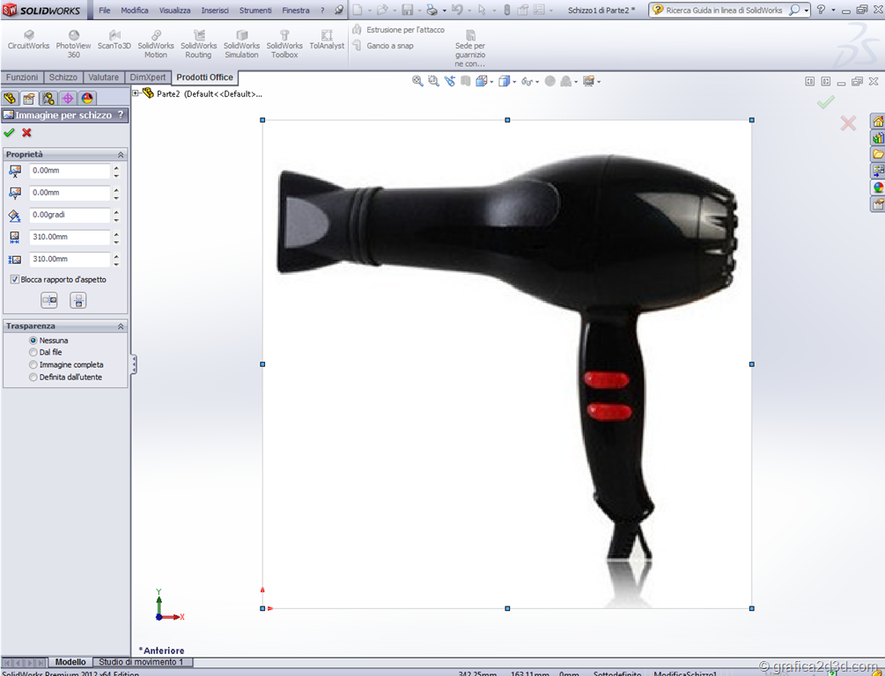Expand the Parte2 feature tree node

point(136,93)
